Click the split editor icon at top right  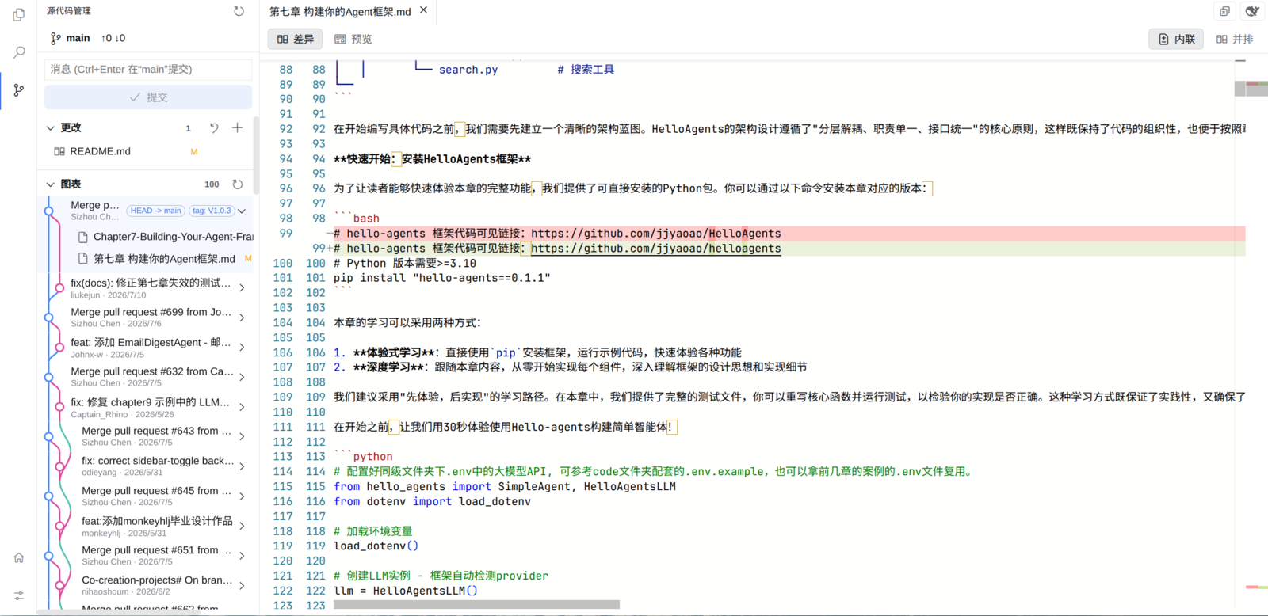(1224, 11)
